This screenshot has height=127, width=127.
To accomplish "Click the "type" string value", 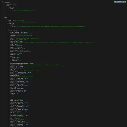I will (18, 21).
